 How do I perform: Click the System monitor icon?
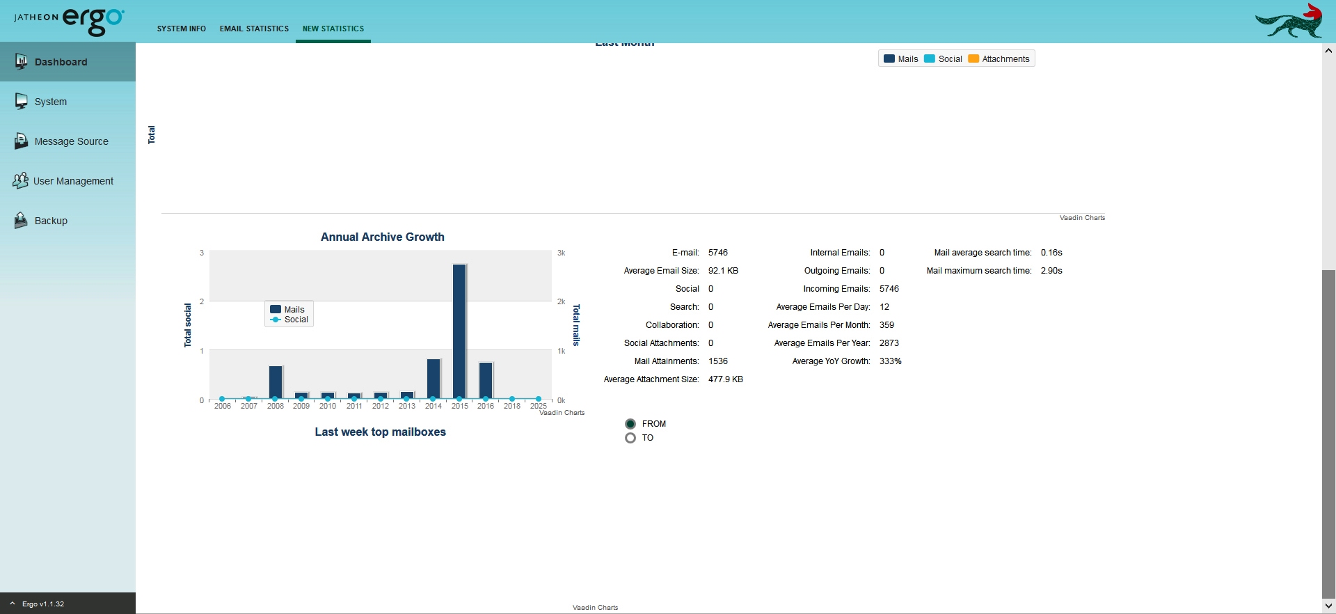click(21, 101)
